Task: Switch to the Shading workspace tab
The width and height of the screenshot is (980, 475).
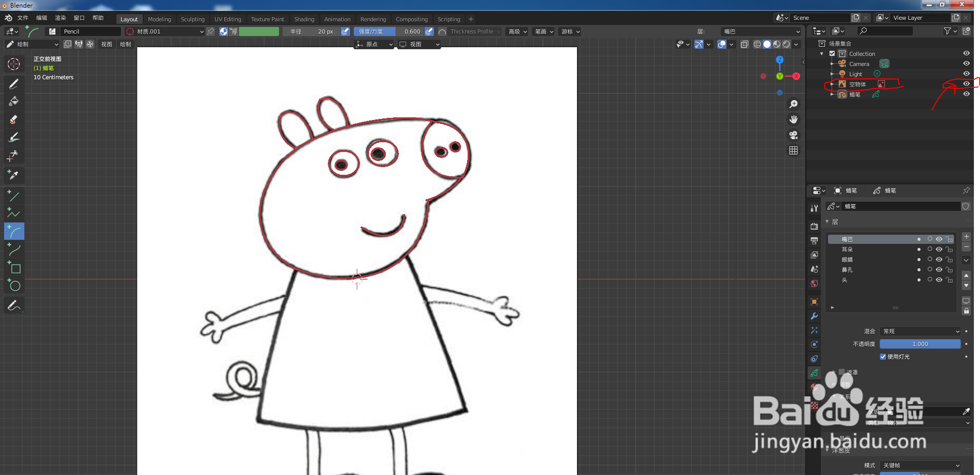Action: click(304, 19)
